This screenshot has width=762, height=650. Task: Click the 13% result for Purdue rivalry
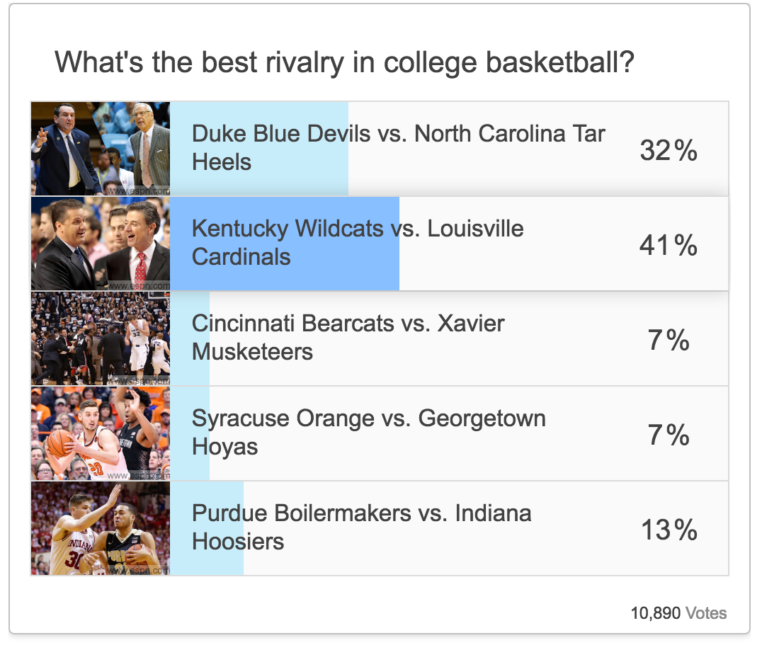pos(669,530)
